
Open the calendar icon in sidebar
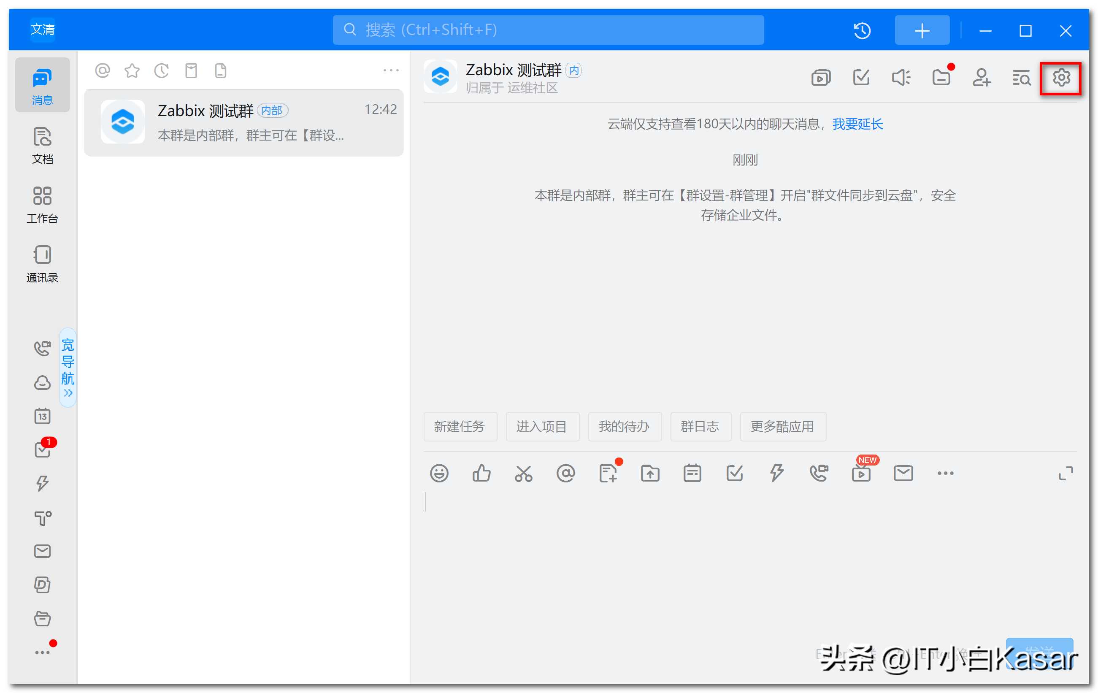click(x=42, y=416)
